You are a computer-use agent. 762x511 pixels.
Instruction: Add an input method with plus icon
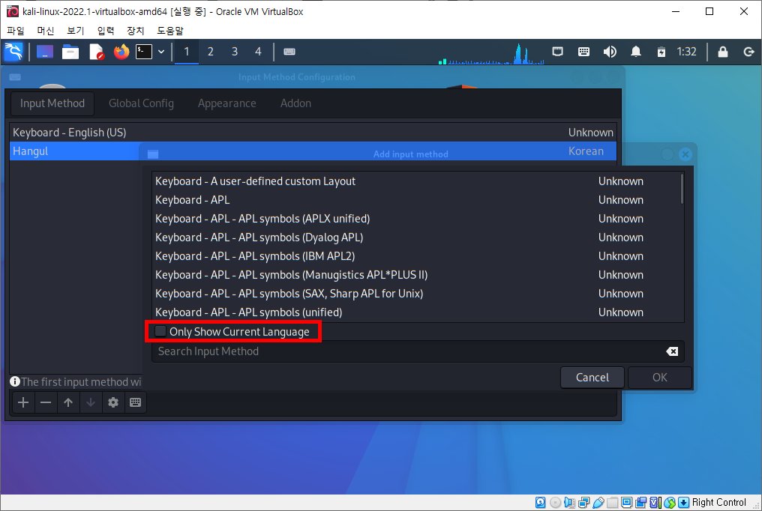(23, 402)
